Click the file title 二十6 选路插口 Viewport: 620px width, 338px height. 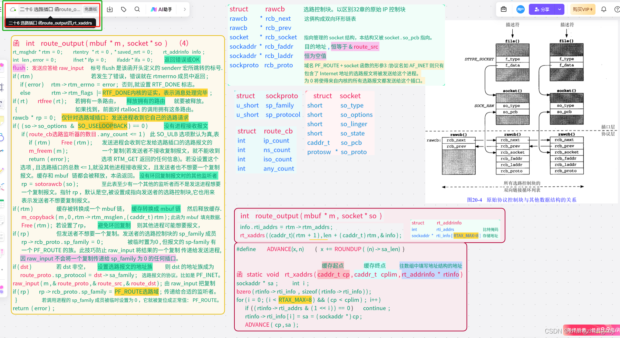[50, 9]
